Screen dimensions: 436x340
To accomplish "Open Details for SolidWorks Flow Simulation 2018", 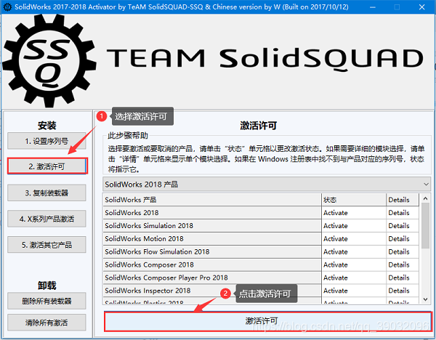I will click(x=403, y=251).
